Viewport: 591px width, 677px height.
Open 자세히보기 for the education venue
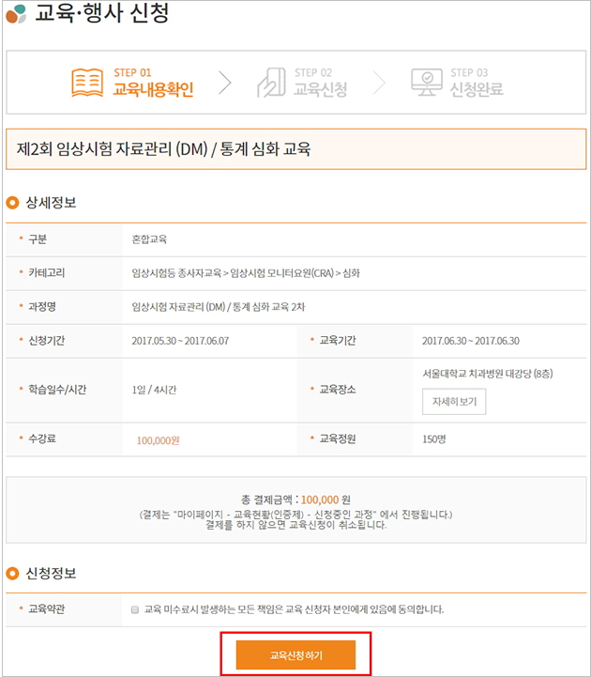[454, 402]
